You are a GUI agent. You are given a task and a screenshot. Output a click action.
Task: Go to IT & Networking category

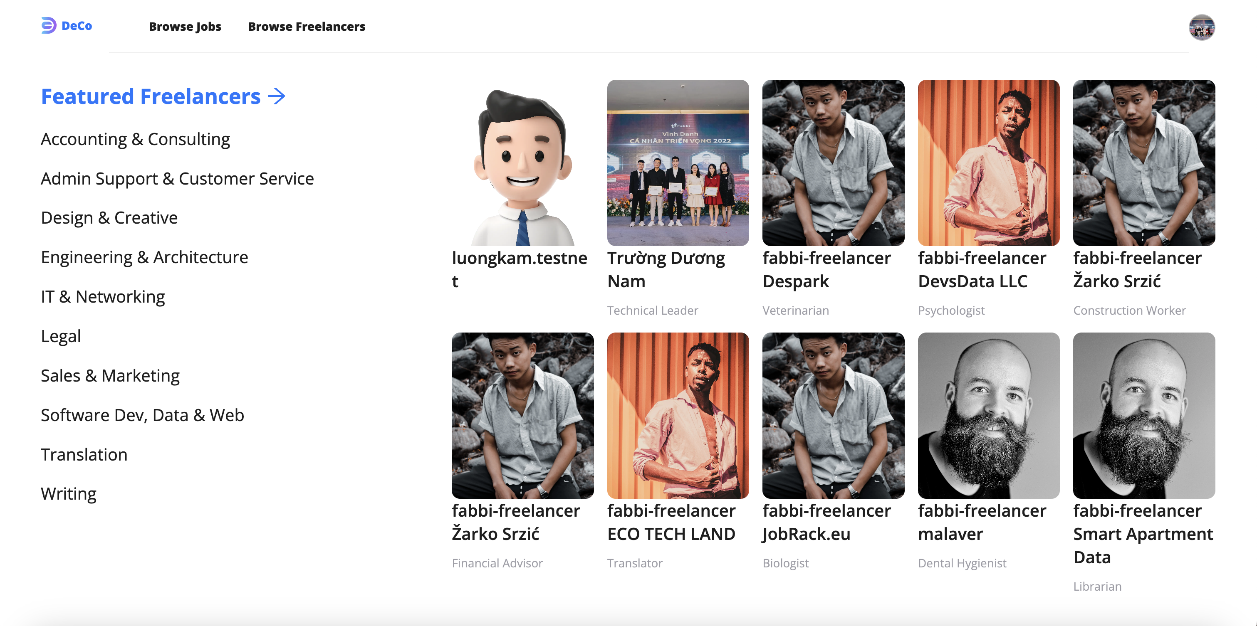[102, 296]
